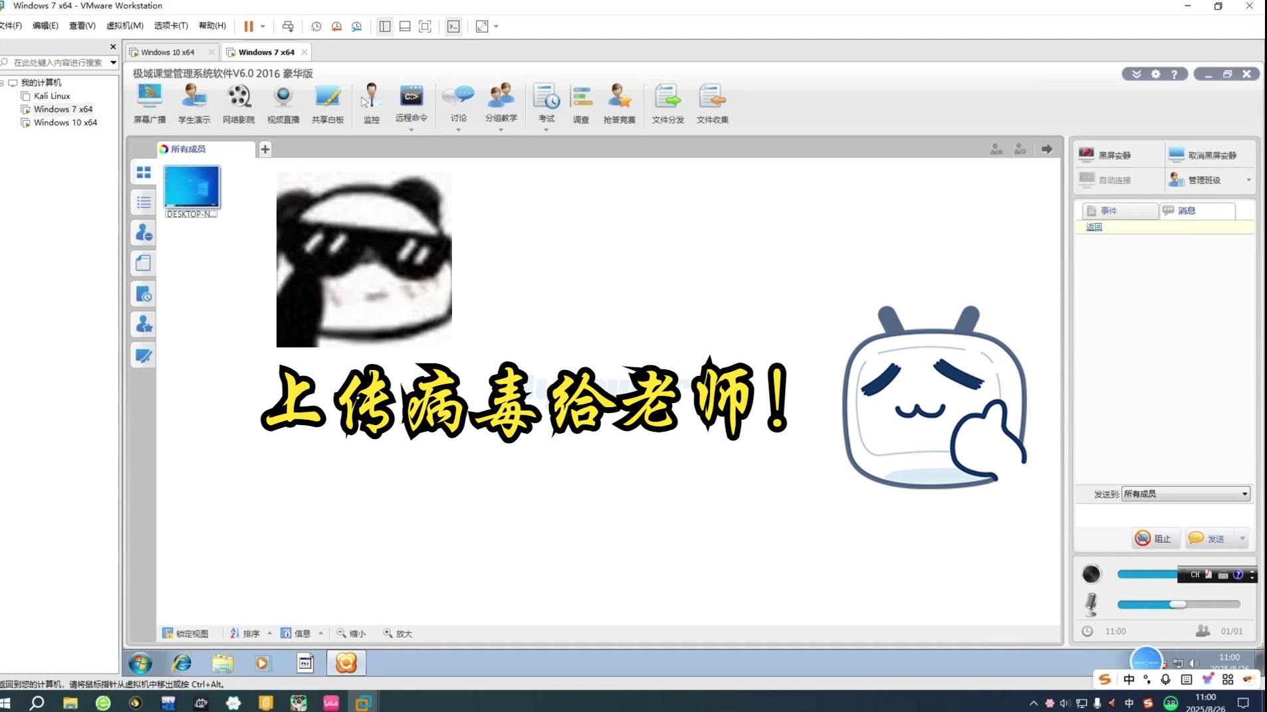Pause the virtual machine
Viewport: 1267px width, 712px height.
[249, 27]
